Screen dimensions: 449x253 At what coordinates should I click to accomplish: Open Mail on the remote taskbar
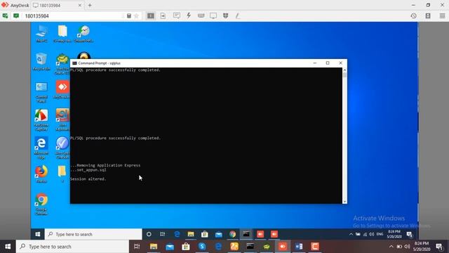218,234
